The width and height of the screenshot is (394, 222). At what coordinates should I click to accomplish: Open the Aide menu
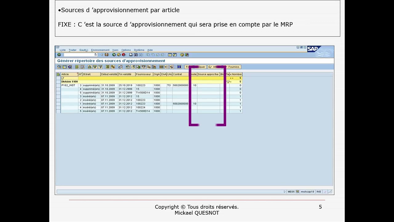[150, 50]
